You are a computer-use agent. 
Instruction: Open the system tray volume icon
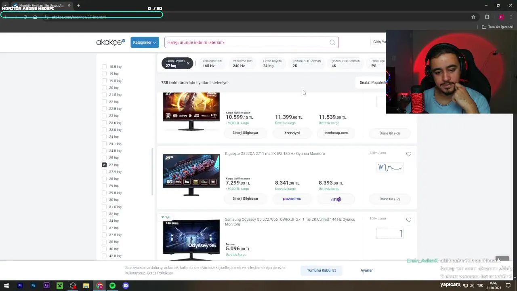[472, 286]
